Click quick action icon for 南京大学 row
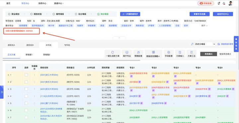This screenshot has height=123, width=239. (34, 82)
